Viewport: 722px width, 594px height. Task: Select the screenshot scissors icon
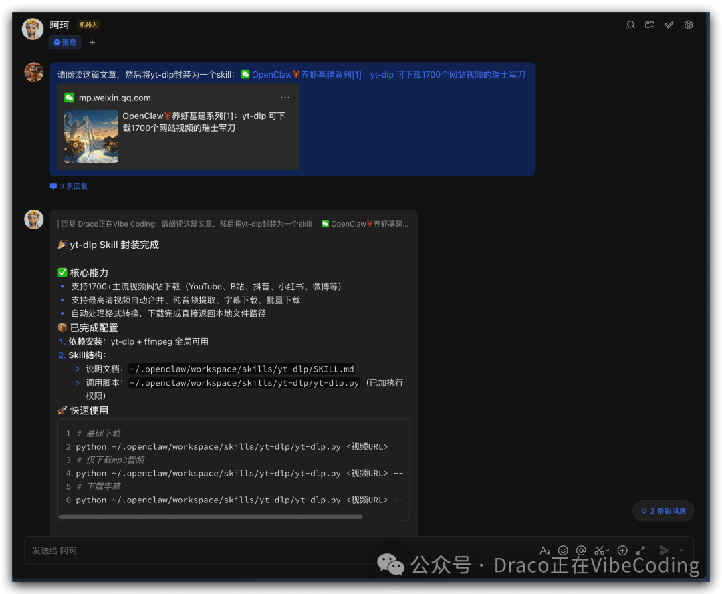point(599,551)
